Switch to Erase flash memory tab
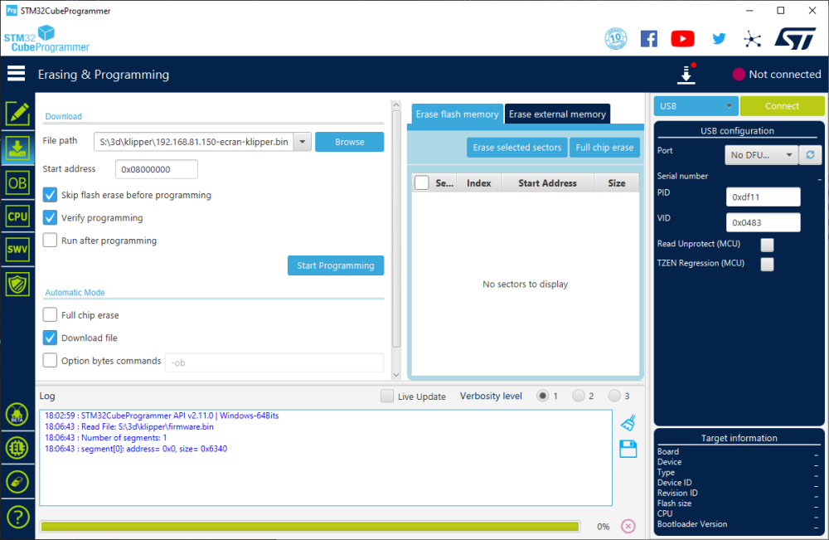Image resolution: width=829 pixels, height=540 pixels. pos(458,114)
